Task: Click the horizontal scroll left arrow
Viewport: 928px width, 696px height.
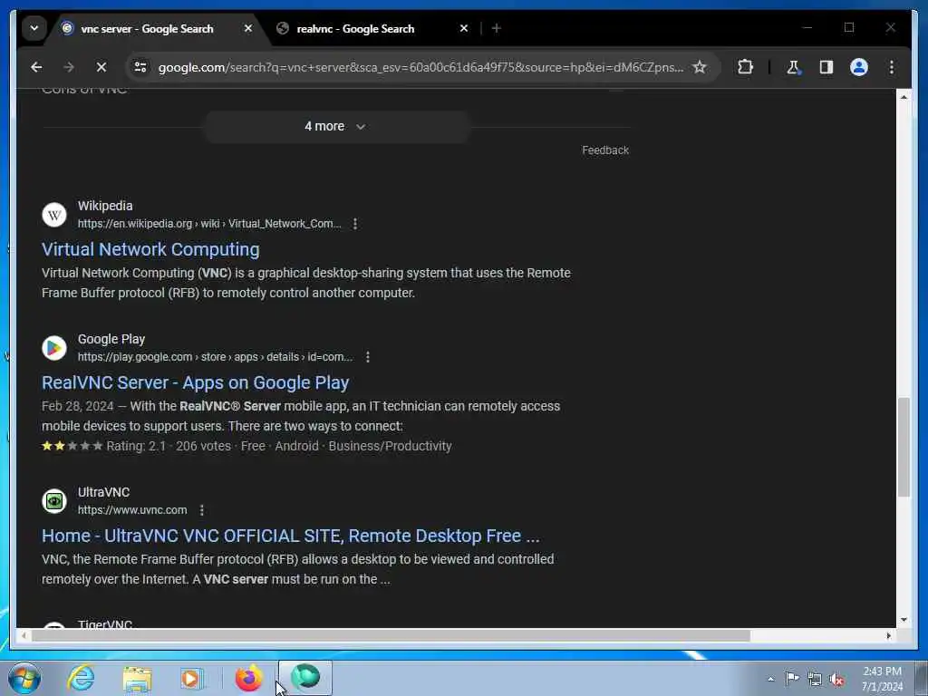Action: point(24,635)
